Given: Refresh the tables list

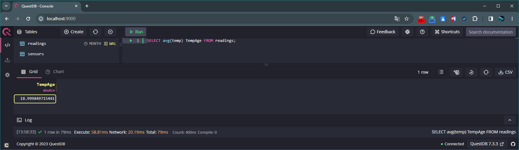Looking at the screenshot, I should [x=95, y=32].
